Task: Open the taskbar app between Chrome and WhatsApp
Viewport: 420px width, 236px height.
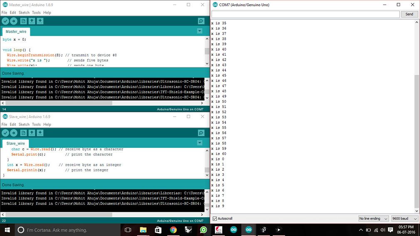Action: tap(188, 230)
